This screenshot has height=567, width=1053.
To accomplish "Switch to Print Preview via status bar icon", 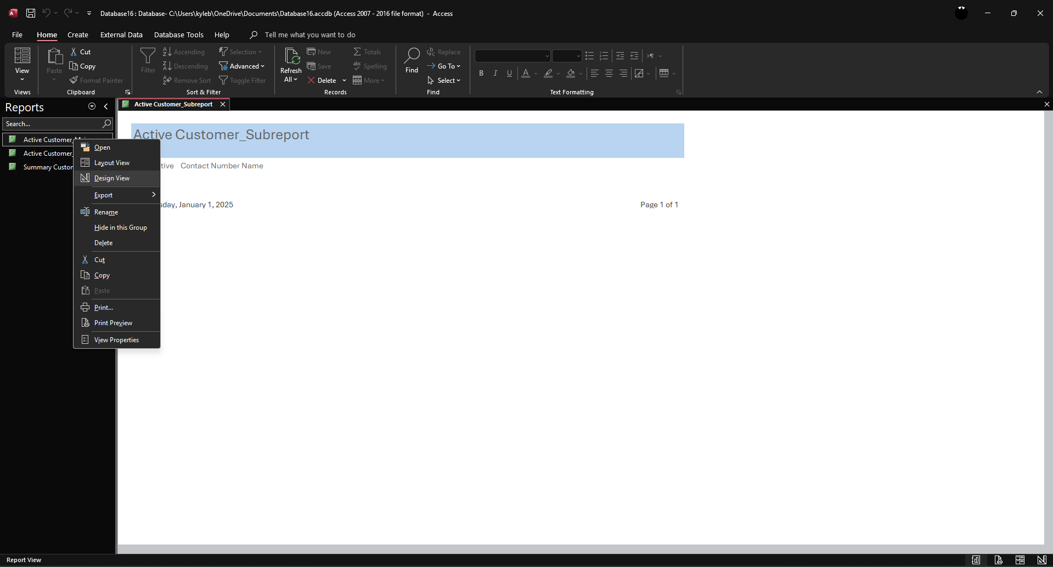I will tap(998, 560).
